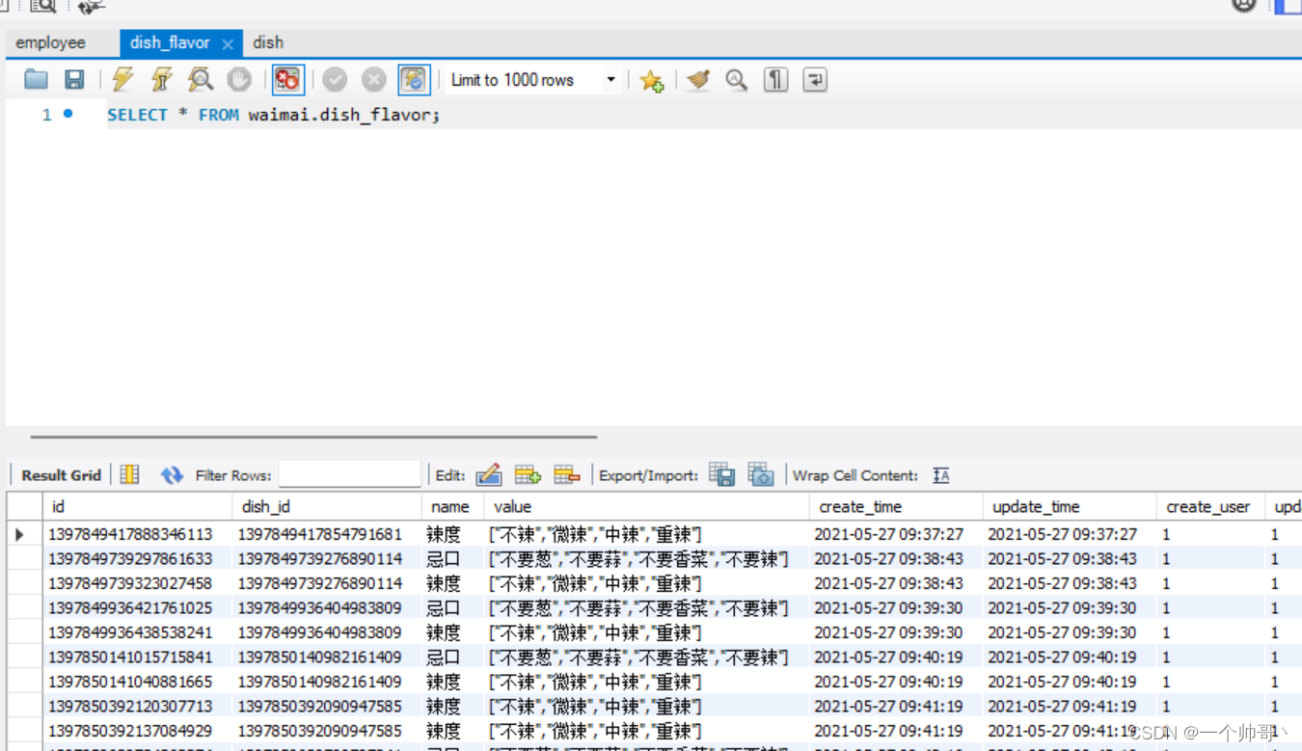Screen dimensions: 1302x751
Task: Beautify the query with the broom icon
Action: tap(698, 80)
